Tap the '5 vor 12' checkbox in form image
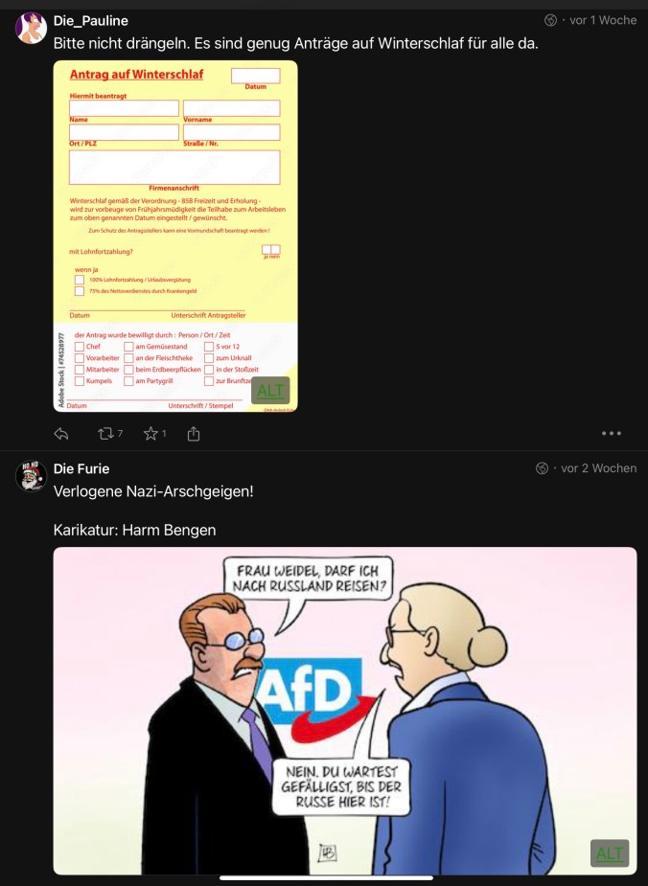648x886 pixels. pyautogui.click(x=209, y=347)
